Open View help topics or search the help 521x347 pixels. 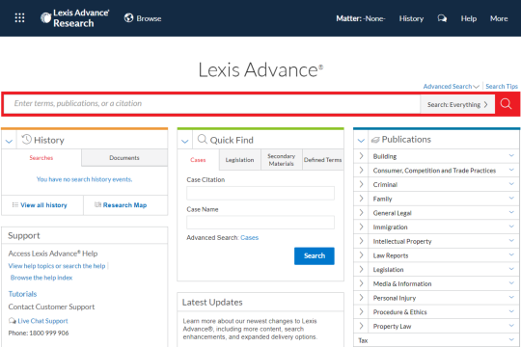(x=57, y=266)
